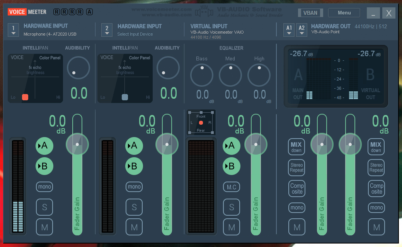
Task: Open A1 hardware output dropdown
Action: [289, 30]
